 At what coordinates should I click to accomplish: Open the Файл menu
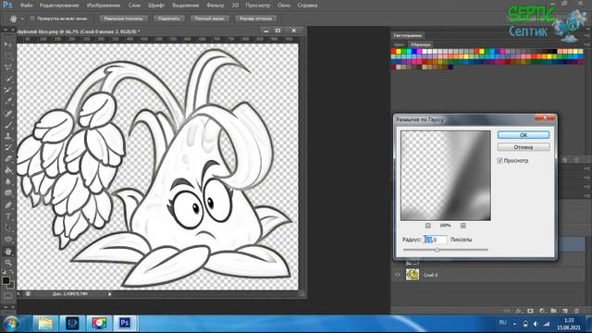pyautogui.click(x=26, y=6)
